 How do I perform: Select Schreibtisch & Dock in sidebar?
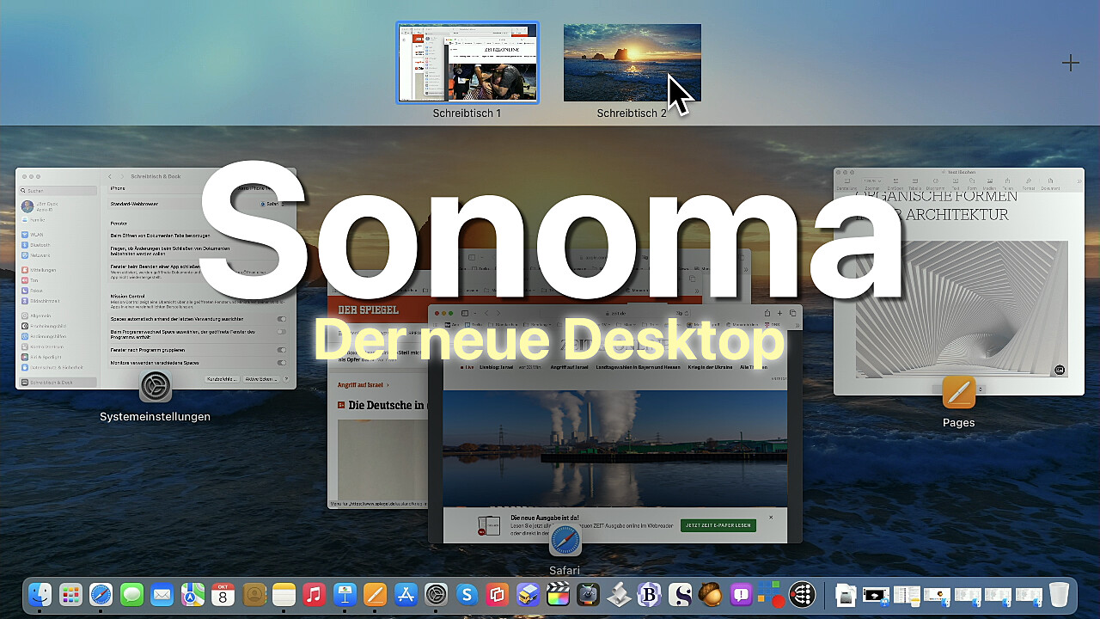(58, 382)
